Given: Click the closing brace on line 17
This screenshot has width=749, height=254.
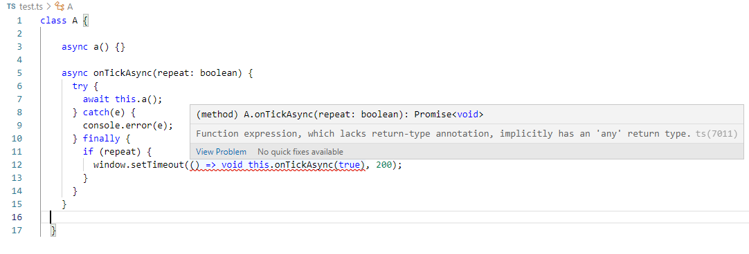Looking at the screenshot, I should pyautogui.click(x=53, y=230).
